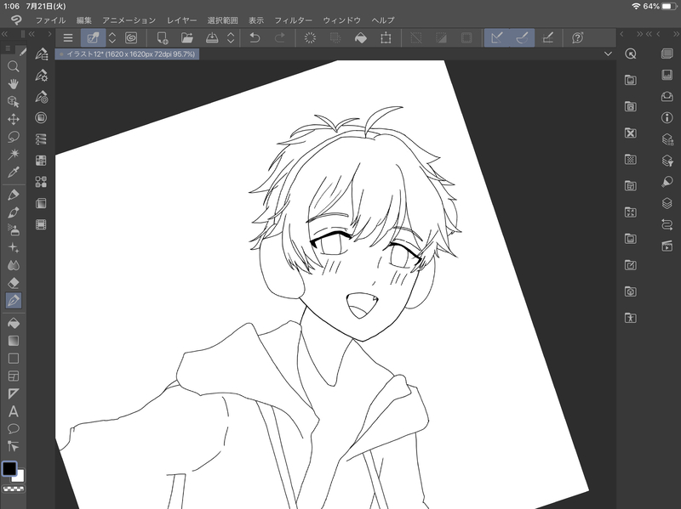Expand the up-down arrows beside the edit mode icon
Viewport: 681px width, 509px height.
112,38
